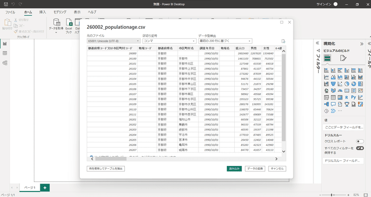Select the globe map visual

pos(326,91)
